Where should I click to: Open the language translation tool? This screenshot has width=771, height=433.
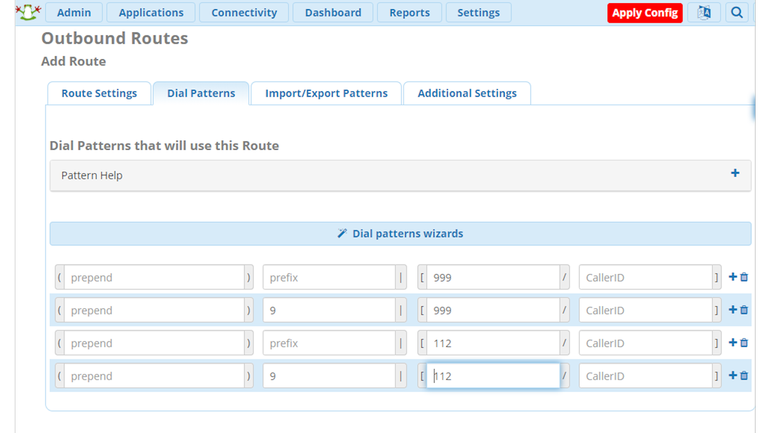704,12
